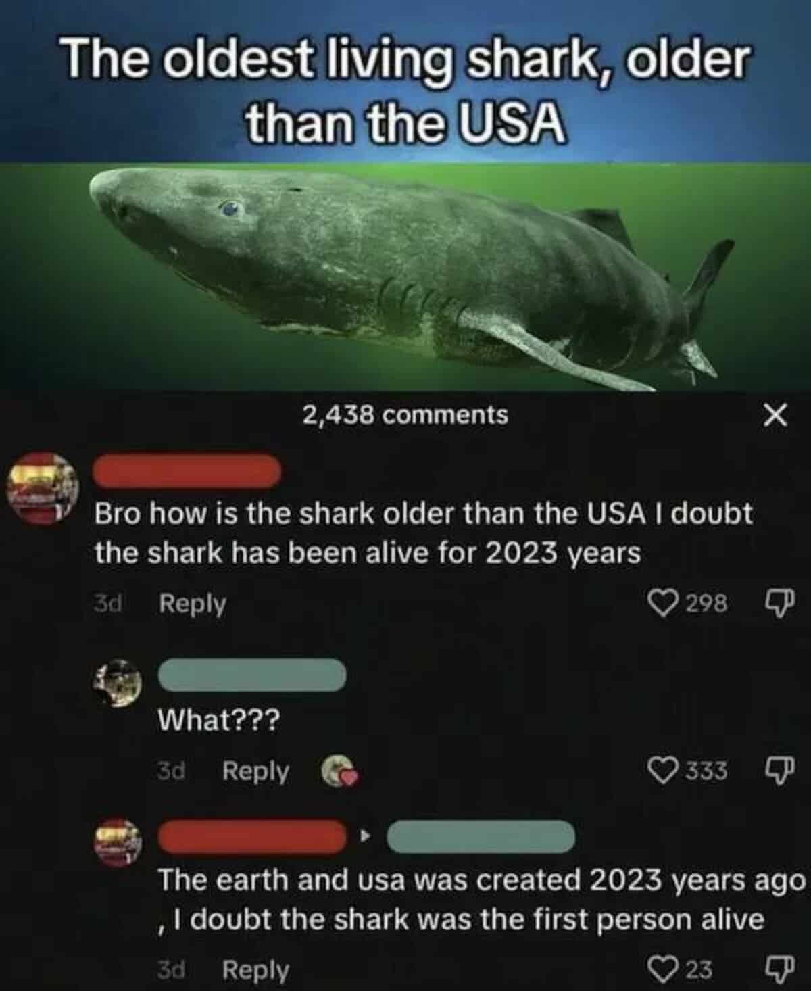The width and height of the screenshot is (811, 991).
Task: Click the '2,438 comments' header
Action: [x=405, y=414]
